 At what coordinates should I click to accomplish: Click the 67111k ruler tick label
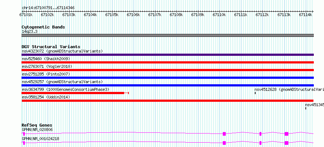[x=241, y=15]
